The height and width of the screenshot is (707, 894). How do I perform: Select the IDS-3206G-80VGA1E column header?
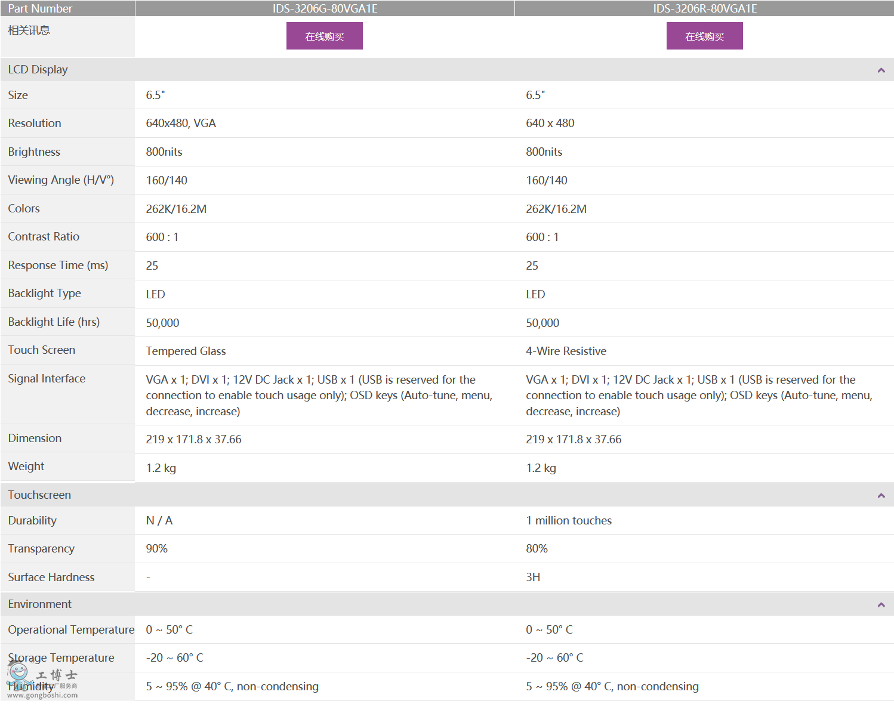coord(325,8)
